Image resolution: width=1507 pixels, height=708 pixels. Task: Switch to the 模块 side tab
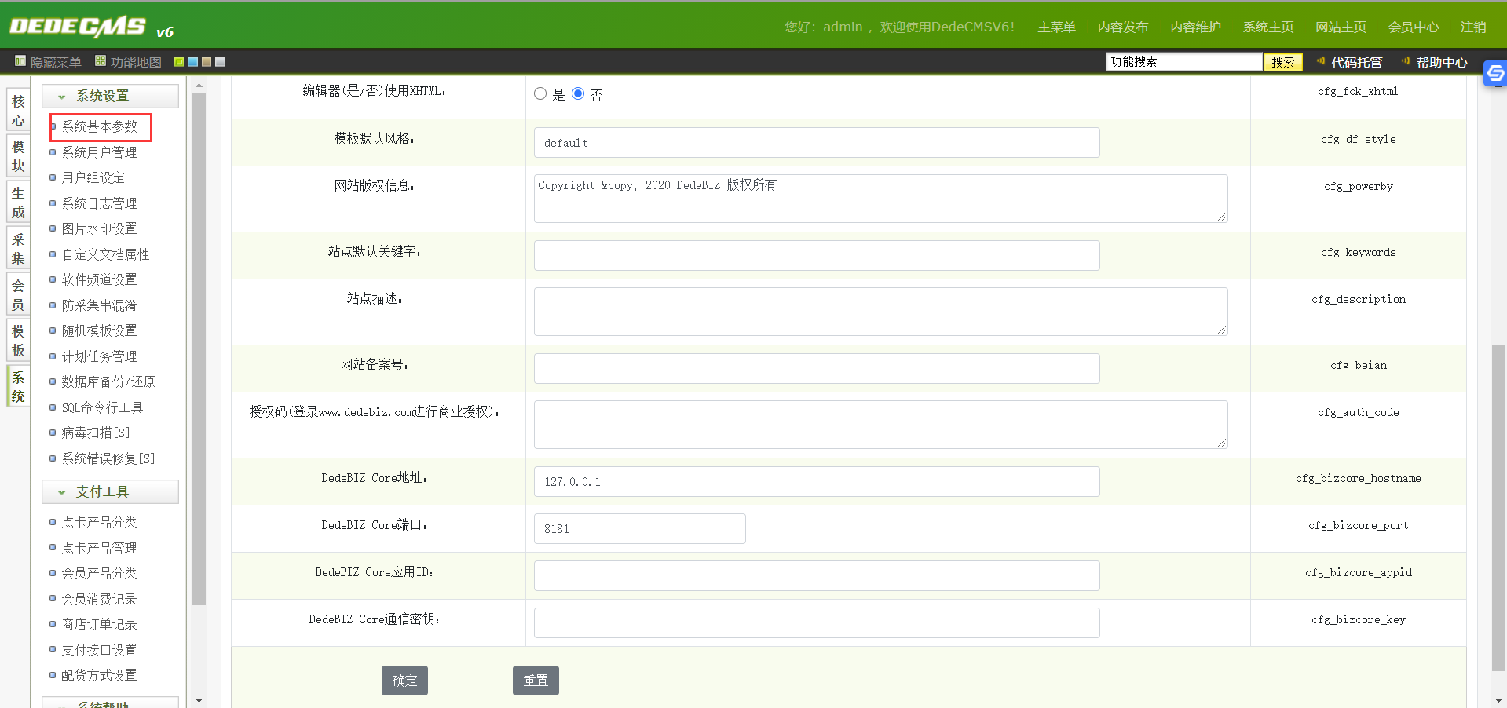18,156
